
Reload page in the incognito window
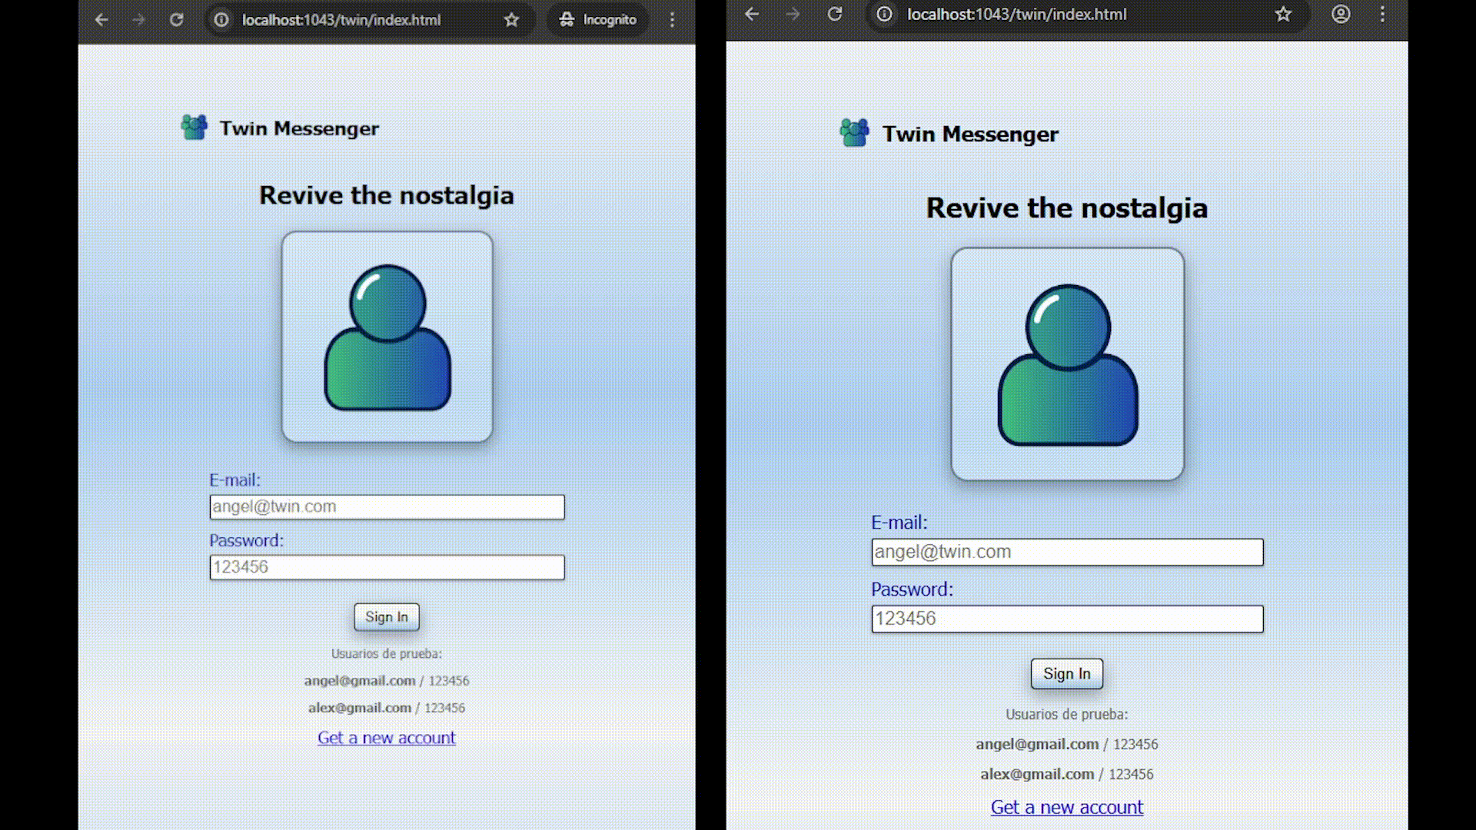tap(177, 20)
